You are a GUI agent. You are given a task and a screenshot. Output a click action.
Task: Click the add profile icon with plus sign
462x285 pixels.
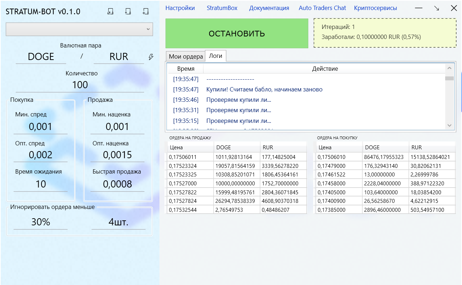145,11
